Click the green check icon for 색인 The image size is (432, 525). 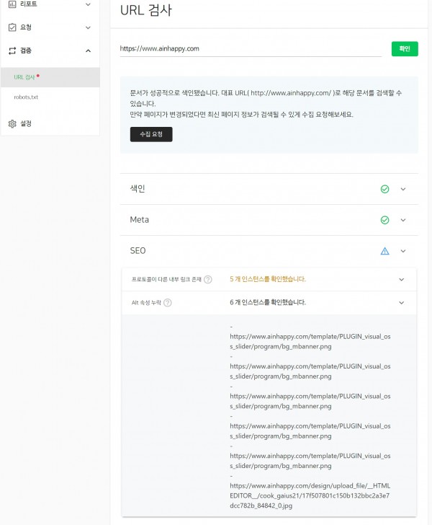pos(384,189)
